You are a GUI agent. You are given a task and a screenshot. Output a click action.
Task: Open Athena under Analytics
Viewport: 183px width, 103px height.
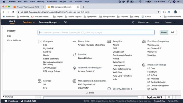coord(116,45)
